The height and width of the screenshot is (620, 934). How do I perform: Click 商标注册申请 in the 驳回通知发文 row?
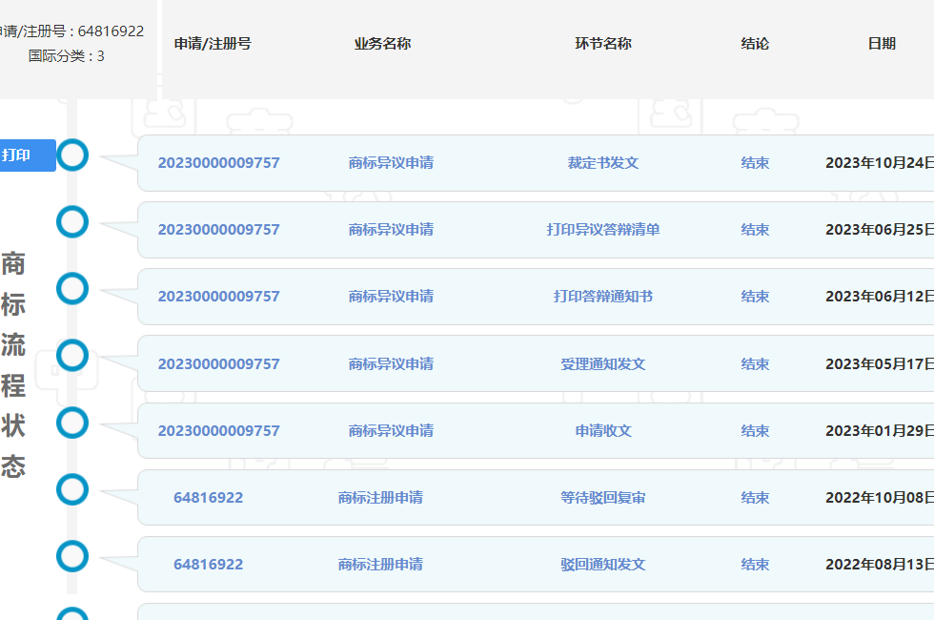(380, 565)
